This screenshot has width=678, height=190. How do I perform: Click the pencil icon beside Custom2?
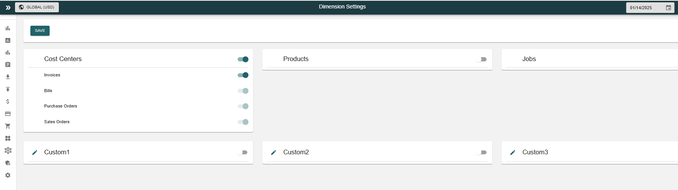[x=273, y=152]
